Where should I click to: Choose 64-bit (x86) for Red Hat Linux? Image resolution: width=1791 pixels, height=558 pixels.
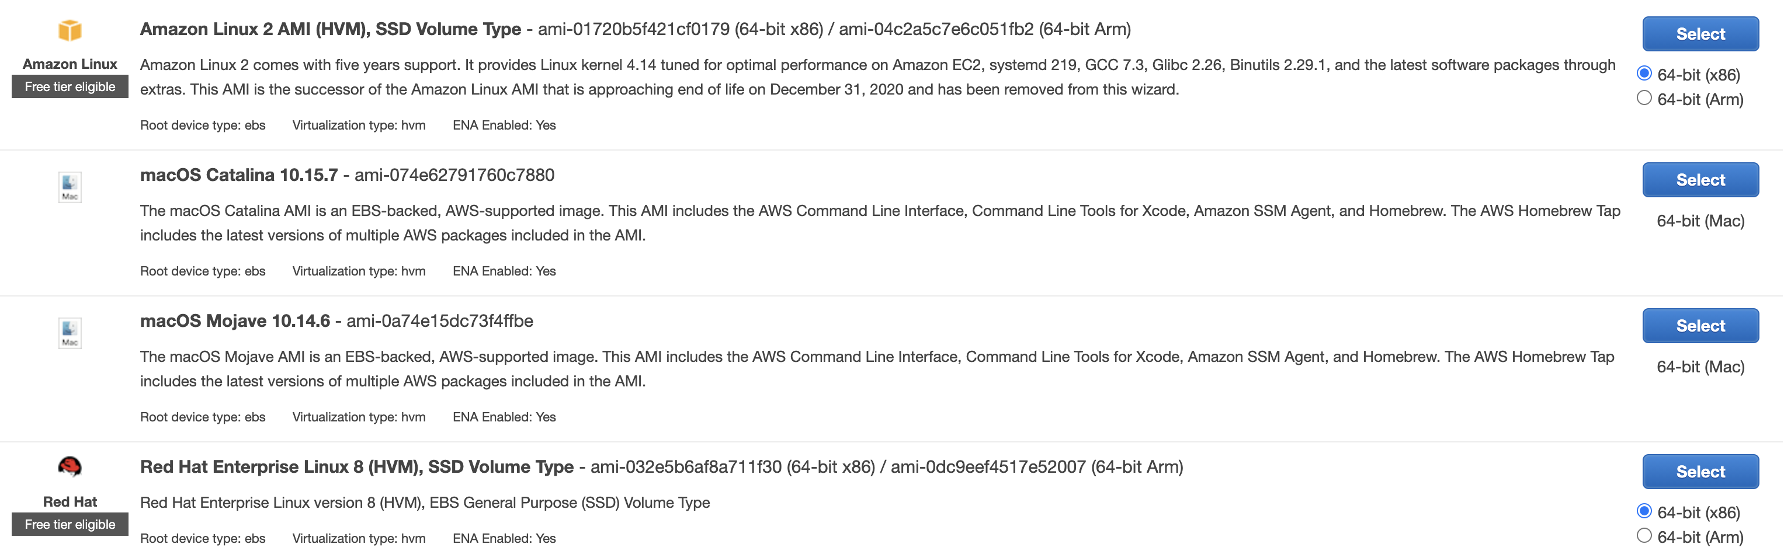[1644, 511]
